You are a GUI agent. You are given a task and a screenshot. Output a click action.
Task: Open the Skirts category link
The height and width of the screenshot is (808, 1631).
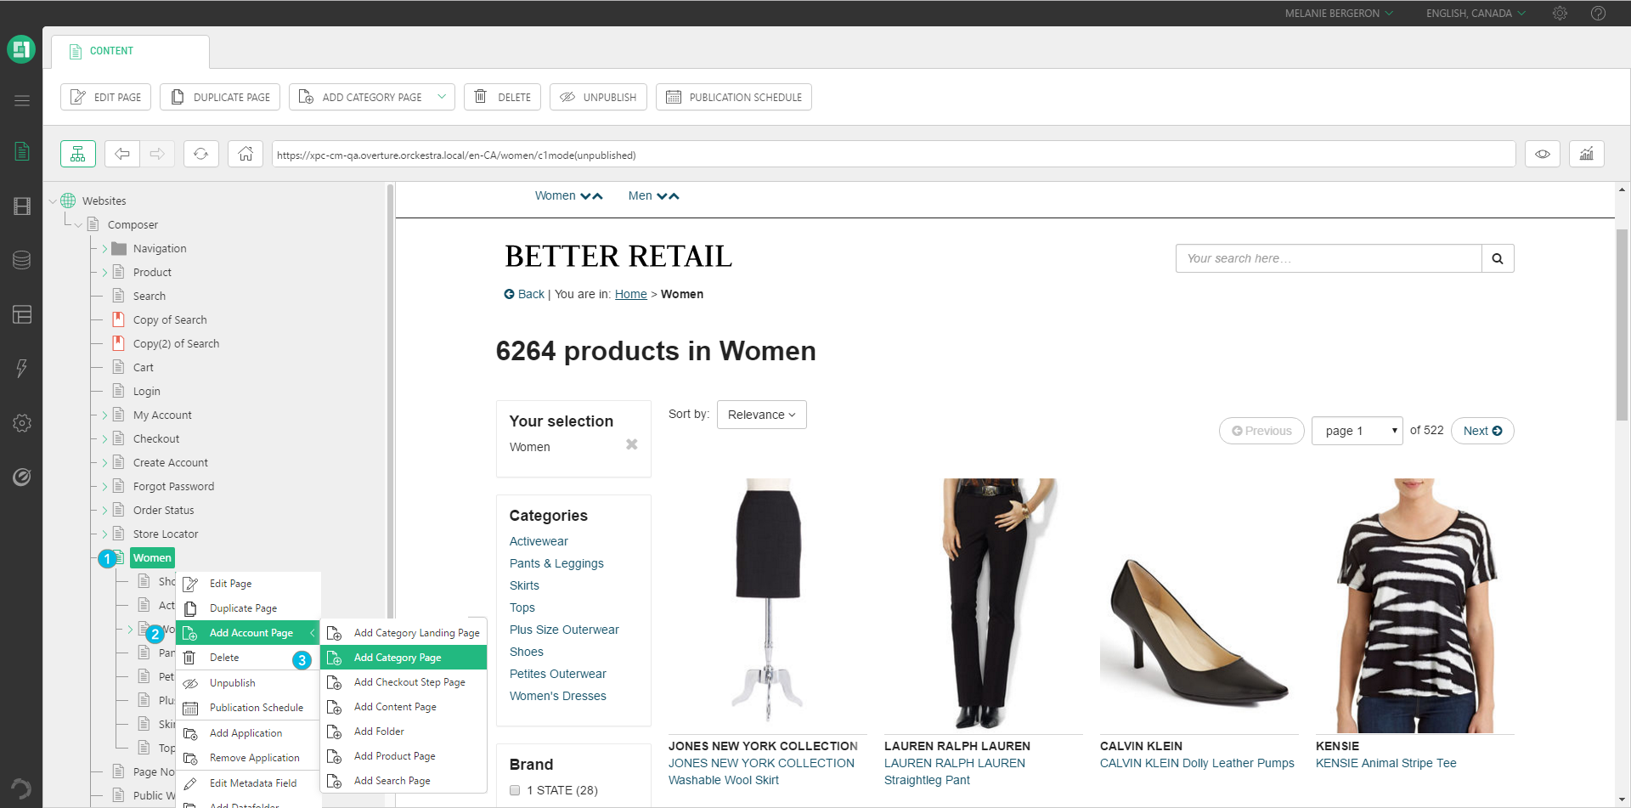524,585
